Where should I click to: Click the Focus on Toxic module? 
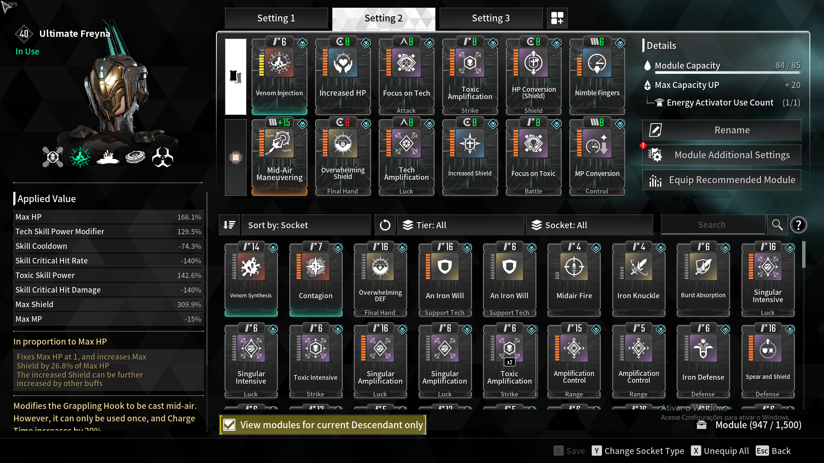click(533, 157)
